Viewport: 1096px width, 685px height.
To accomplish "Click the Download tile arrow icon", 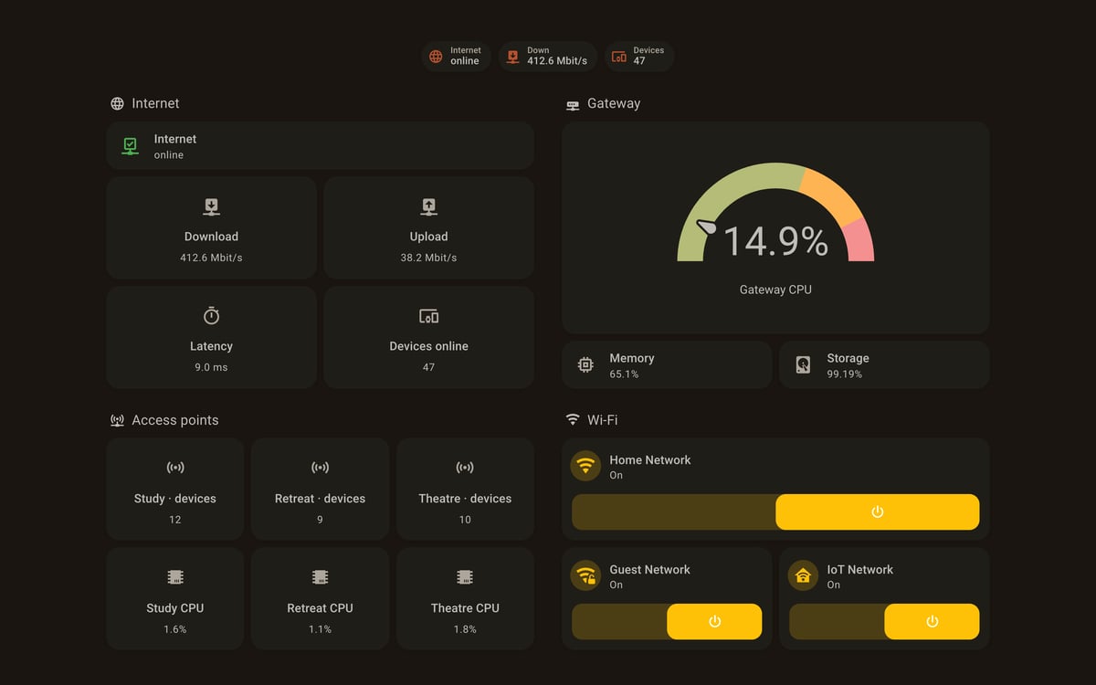I will [x=211, y=206].
